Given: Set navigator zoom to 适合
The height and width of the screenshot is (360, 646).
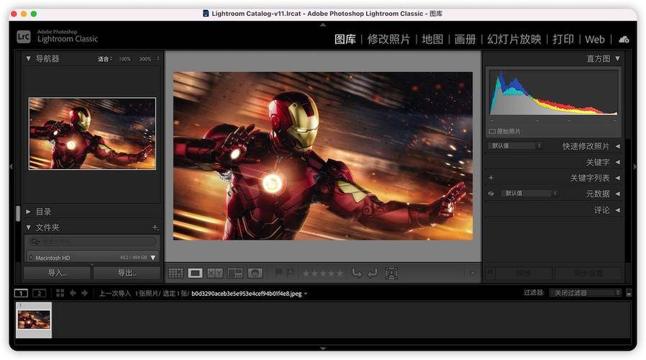Looking at the screenshot, I should coord(104,59).
